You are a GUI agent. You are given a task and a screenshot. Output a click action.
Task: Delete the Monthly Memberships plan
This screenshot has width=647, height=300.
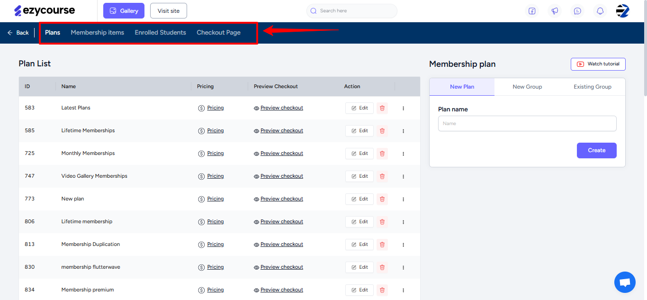[382, 154]
